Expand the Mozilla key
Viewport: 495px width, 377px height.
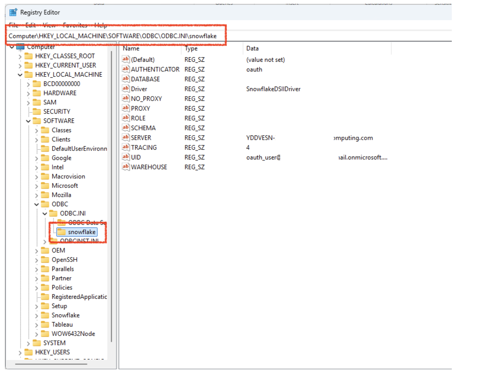click(36, 195)
